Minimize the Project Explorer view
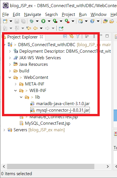 tap(101, 35)
